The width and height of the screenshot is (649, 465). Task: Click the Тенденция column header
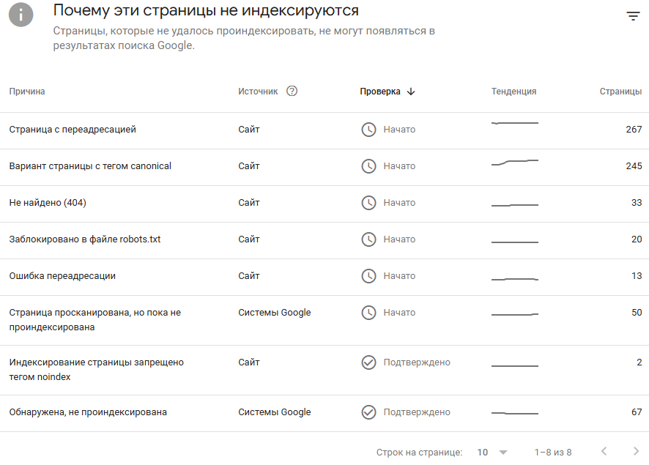[513, 92]
